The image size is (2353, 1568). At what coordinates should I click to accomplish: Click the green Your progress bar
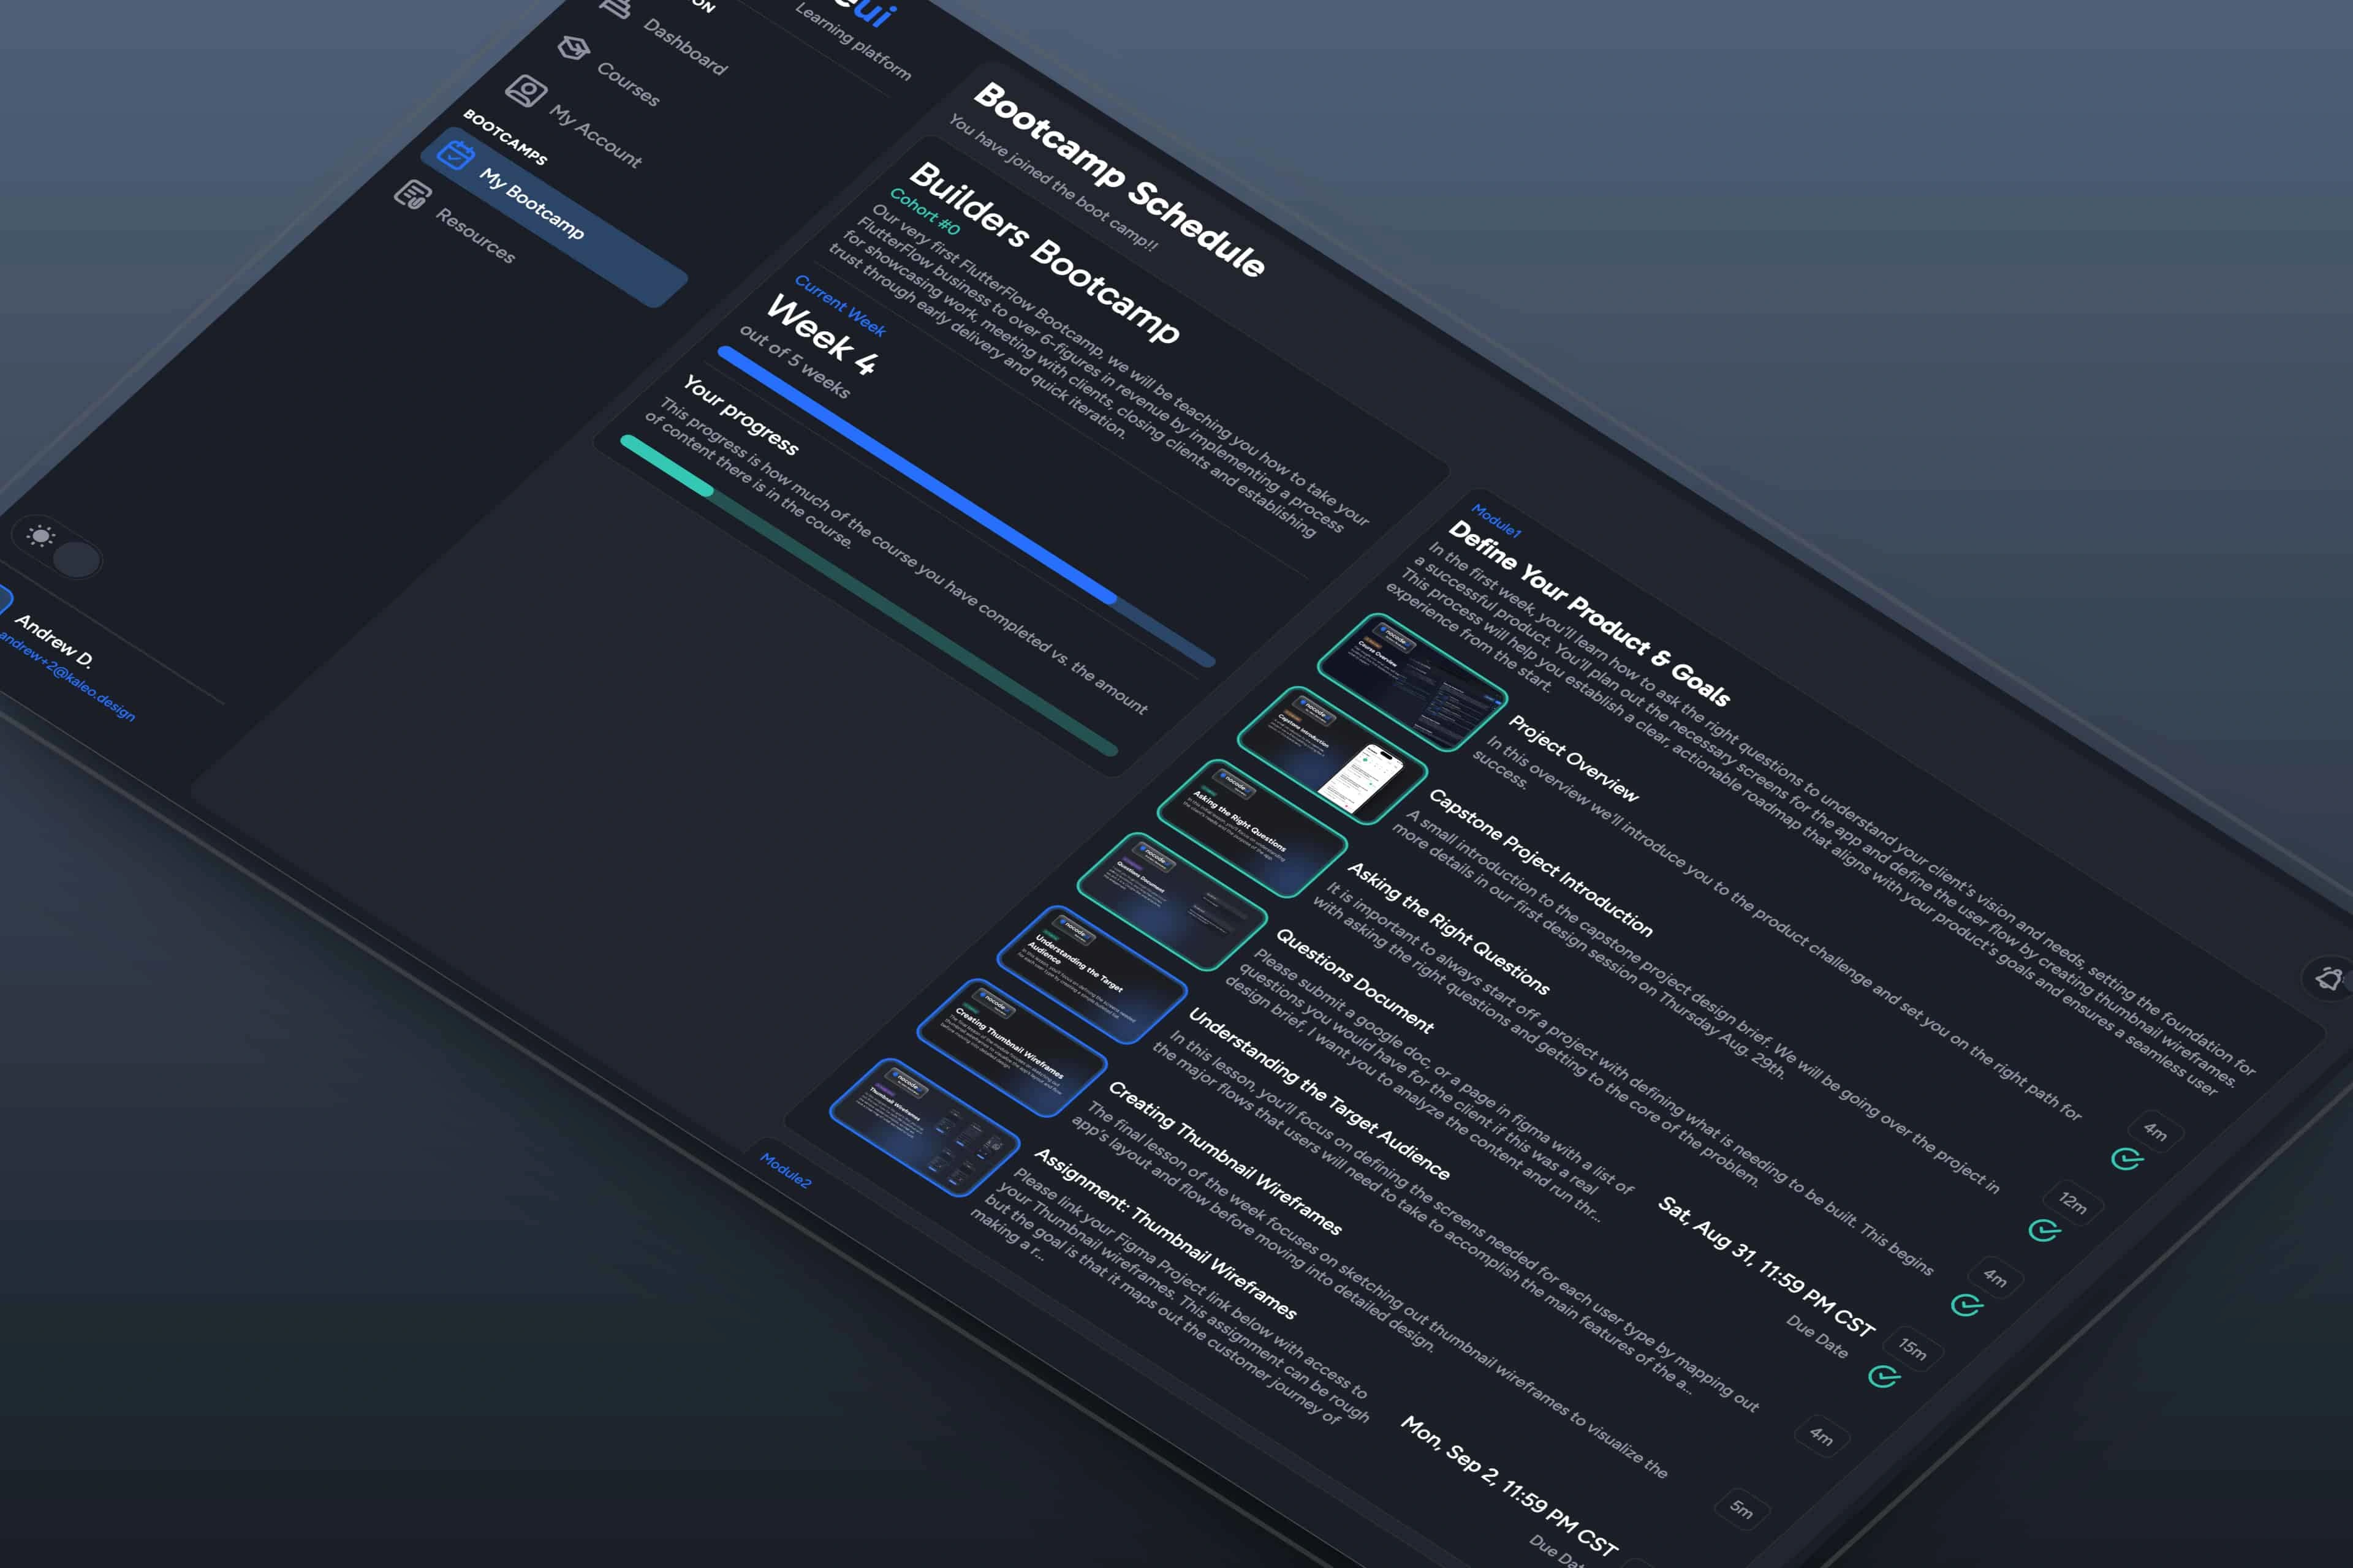[x=868, y=594]
